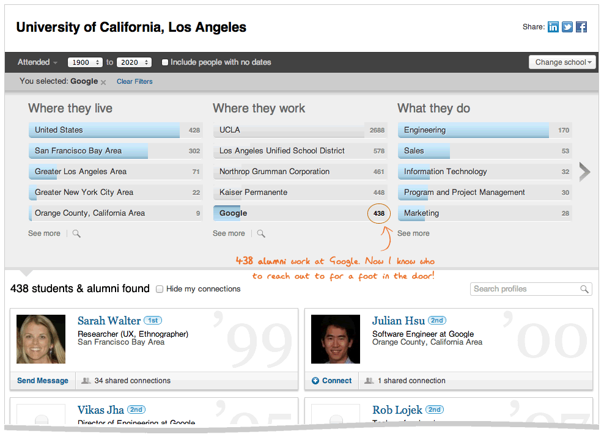Open the Attended dropdown

click(x=37, y=62)
